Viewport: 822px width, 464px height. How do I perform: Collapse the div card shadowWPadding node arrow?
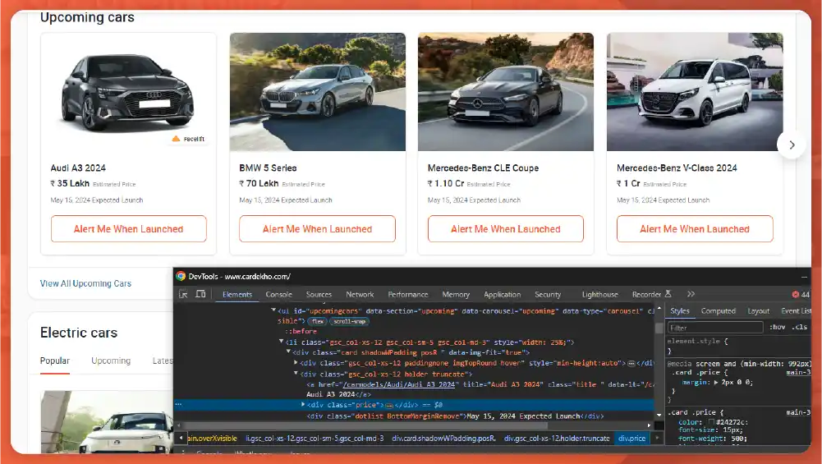coord(288,352)
